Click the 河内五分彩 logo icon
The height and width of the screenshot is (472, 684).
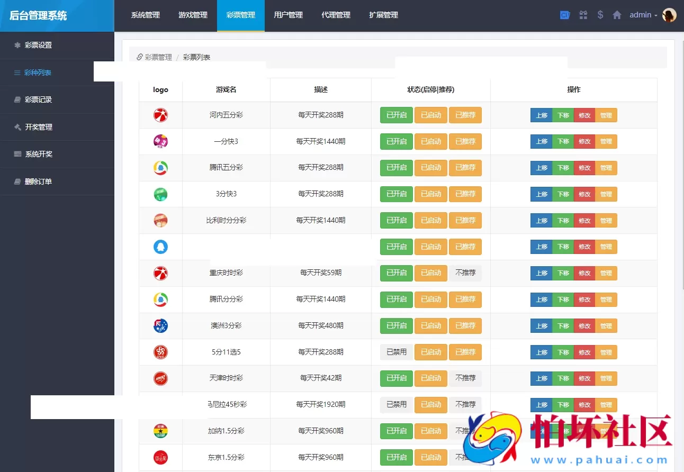click(160, 115)
